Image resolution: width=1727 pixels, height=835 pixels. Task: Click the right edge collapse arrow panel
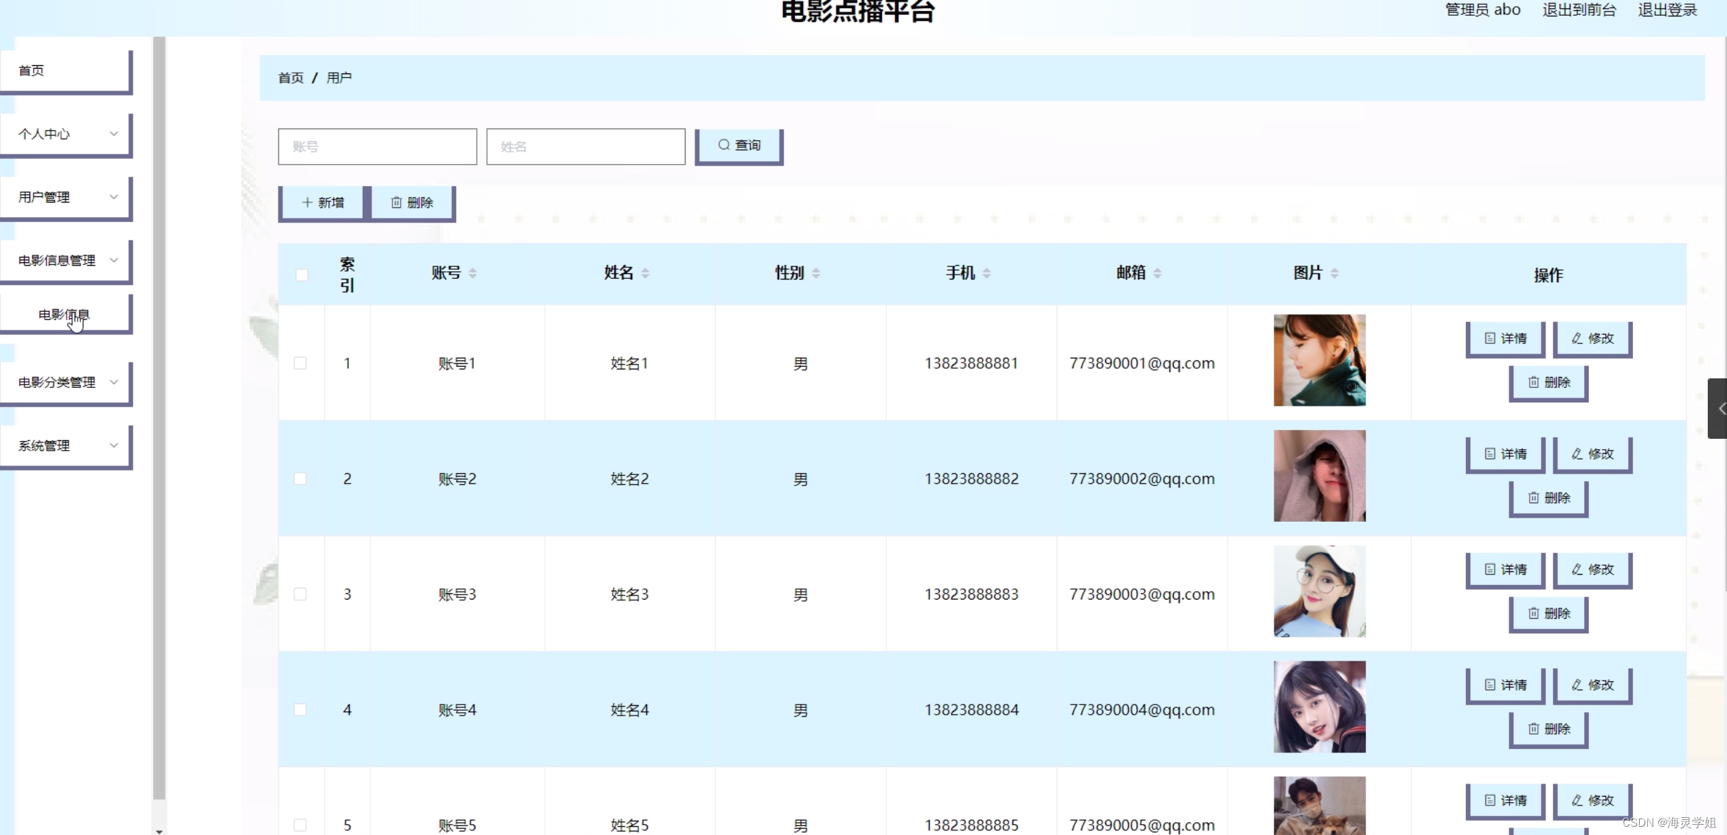[x=1717, y=409]
